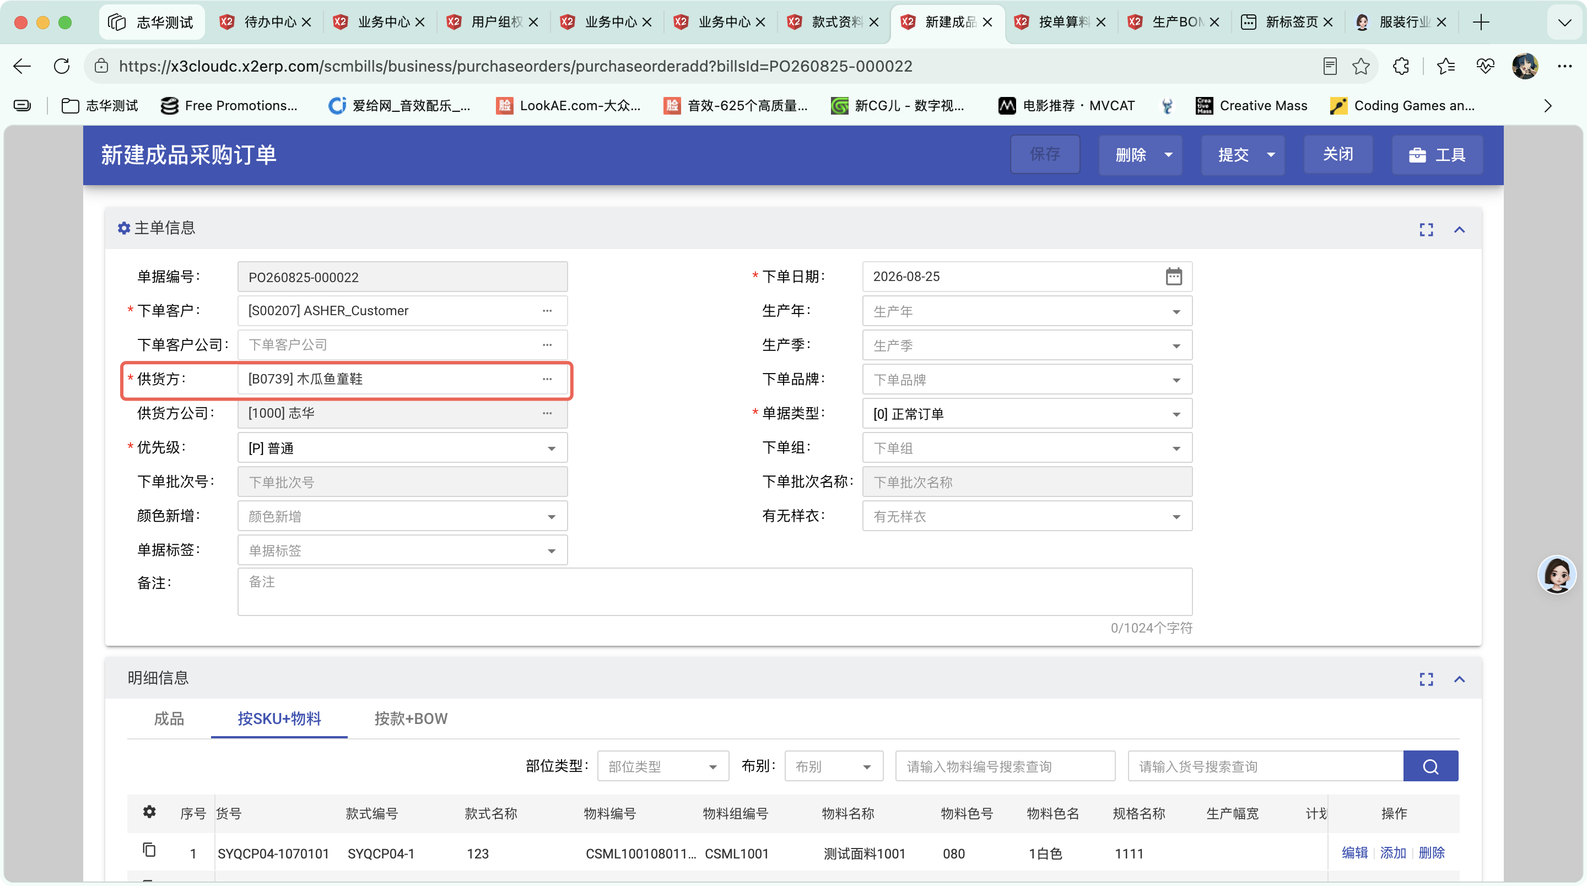Open the 布别 dropdown
Image resolution: width=1587 pixels, height=886 pixels.
coord(834,766)
